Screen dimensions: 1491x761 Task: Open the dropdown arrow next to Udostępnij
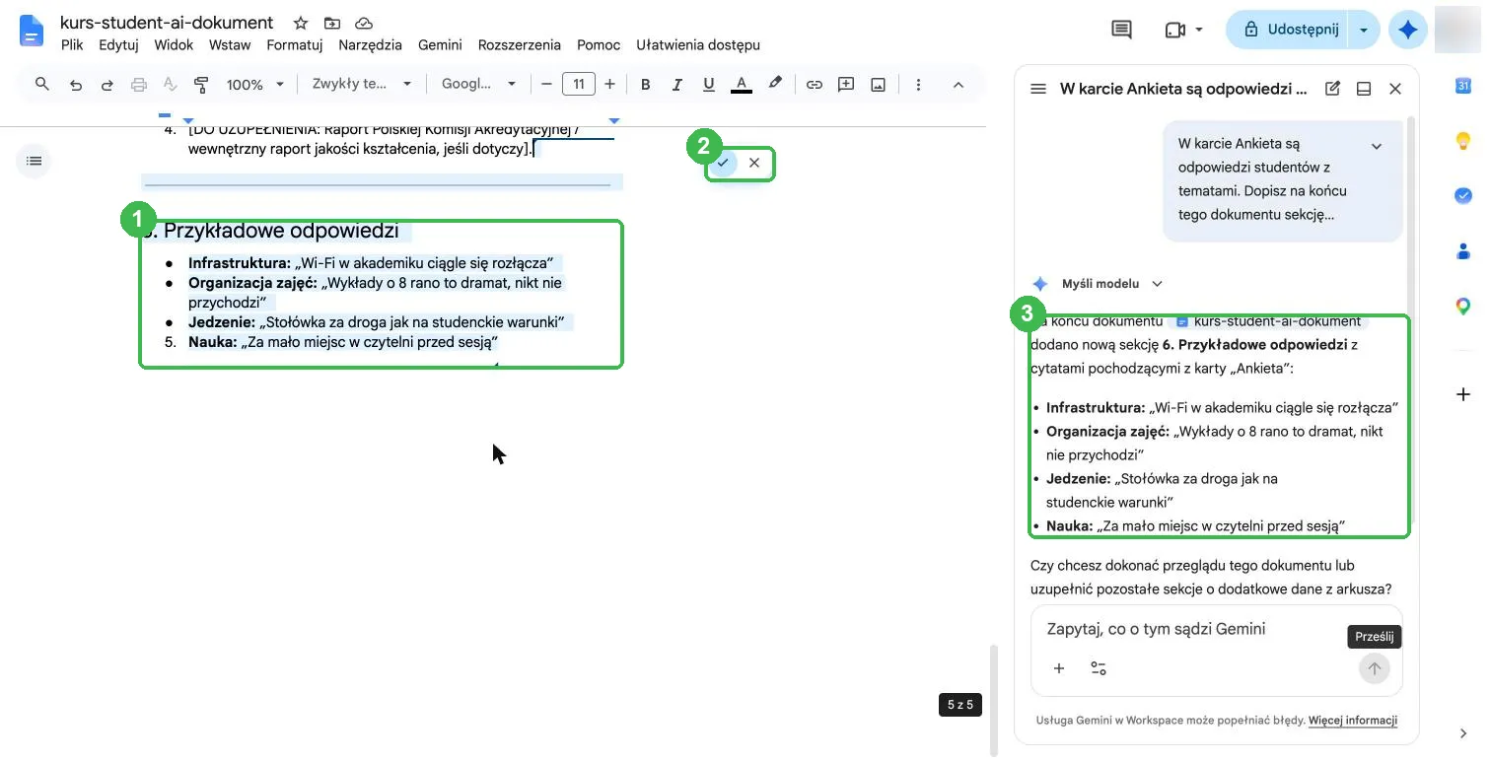[1364, 30]
